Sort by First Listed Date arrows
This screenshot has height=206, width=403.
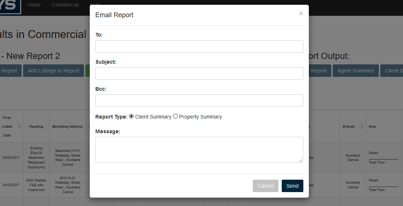point(19,127)
